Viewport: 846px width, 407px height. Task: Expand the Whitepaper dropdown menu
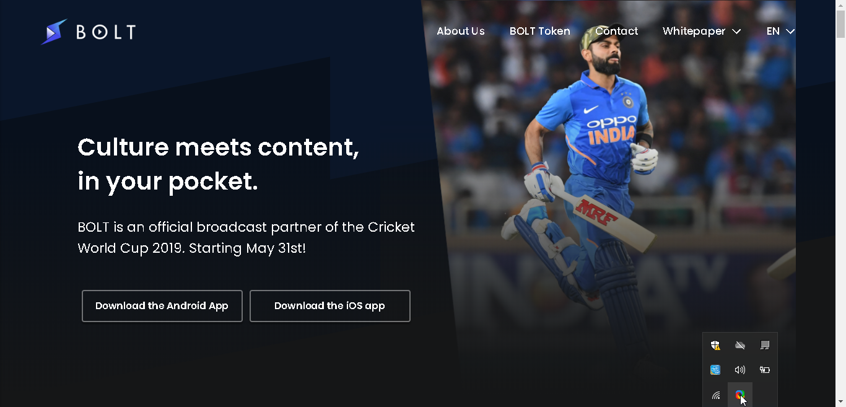702,31
